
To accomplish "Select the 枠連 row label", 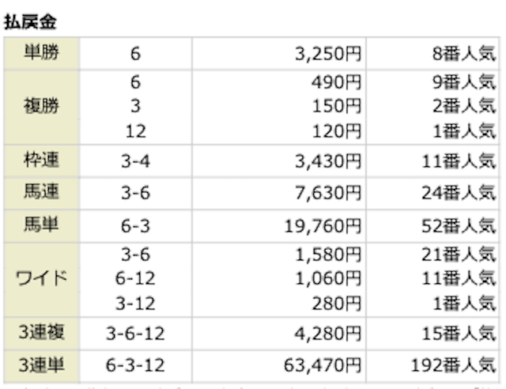I will point(40,162).
